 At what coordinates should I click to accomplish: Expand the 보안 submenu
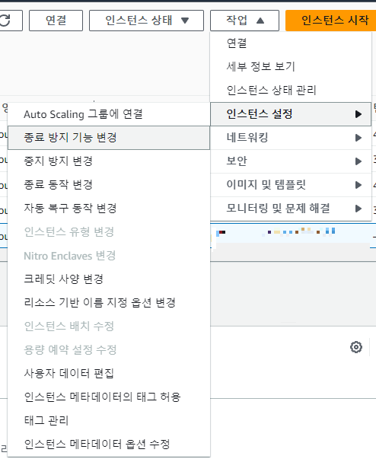tap(291, 161)
